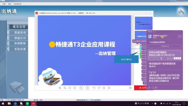Image resolution: width=188 pixels, height=106 pixels.
Task: Open the browser icon on taskbar
Action: coord(15,103)
